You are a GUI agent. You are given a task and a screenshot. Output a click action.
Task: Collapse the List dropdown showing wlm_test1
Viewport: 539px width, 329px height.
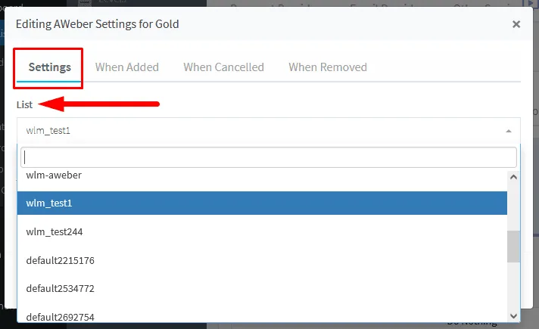click(269, 131)
